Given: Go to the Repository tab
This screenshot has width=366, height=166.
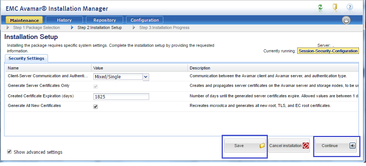Looking at the screenshot, I should pos(105,20).
